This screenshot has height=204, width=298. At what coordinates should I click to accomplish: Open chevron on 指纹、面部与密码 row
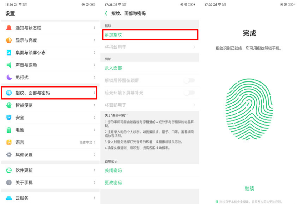pyautogui.click(x=95, y=93)
